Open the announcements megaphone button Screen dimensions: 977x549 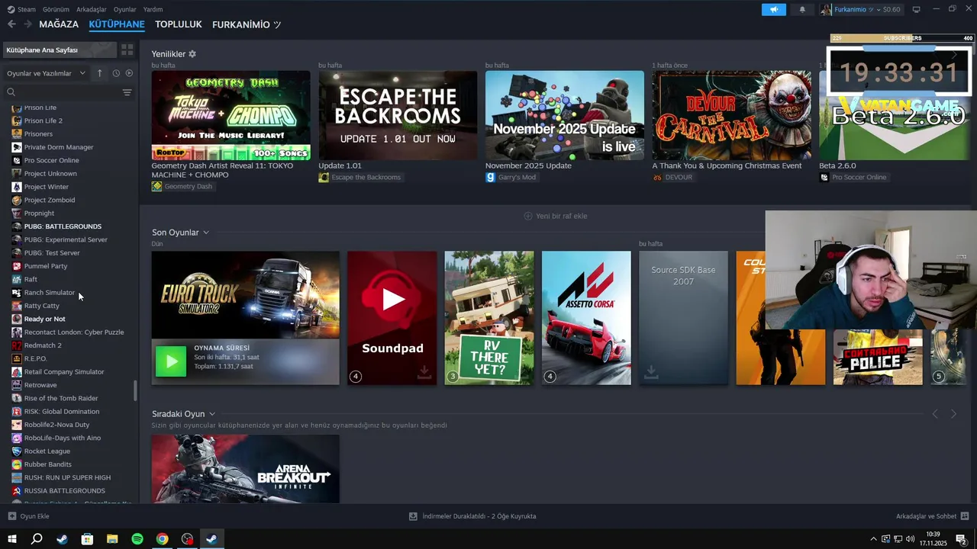click(x=773, y=9)
